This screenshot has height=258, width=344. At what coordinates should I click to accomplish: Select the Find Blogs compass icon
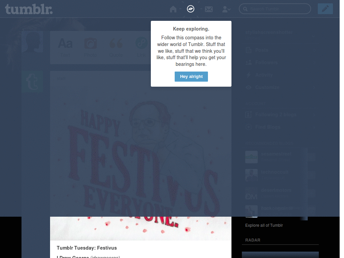pyautogui.click(x=248, y=127)
